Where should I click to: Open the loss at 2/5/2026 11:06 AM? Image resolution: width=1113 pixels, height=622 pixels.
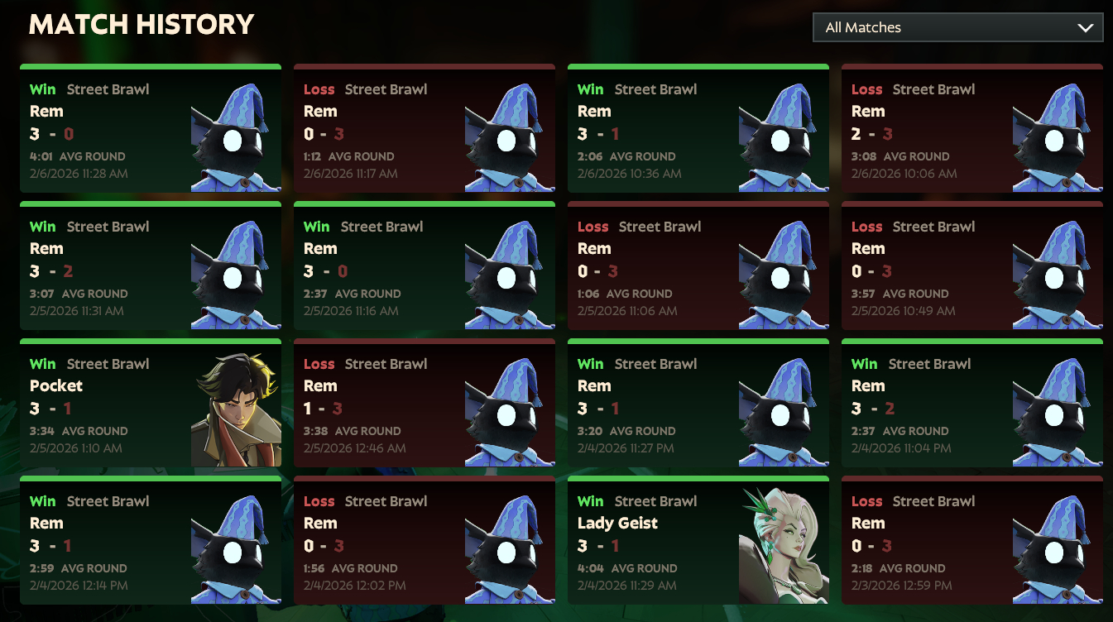(698, 266)
